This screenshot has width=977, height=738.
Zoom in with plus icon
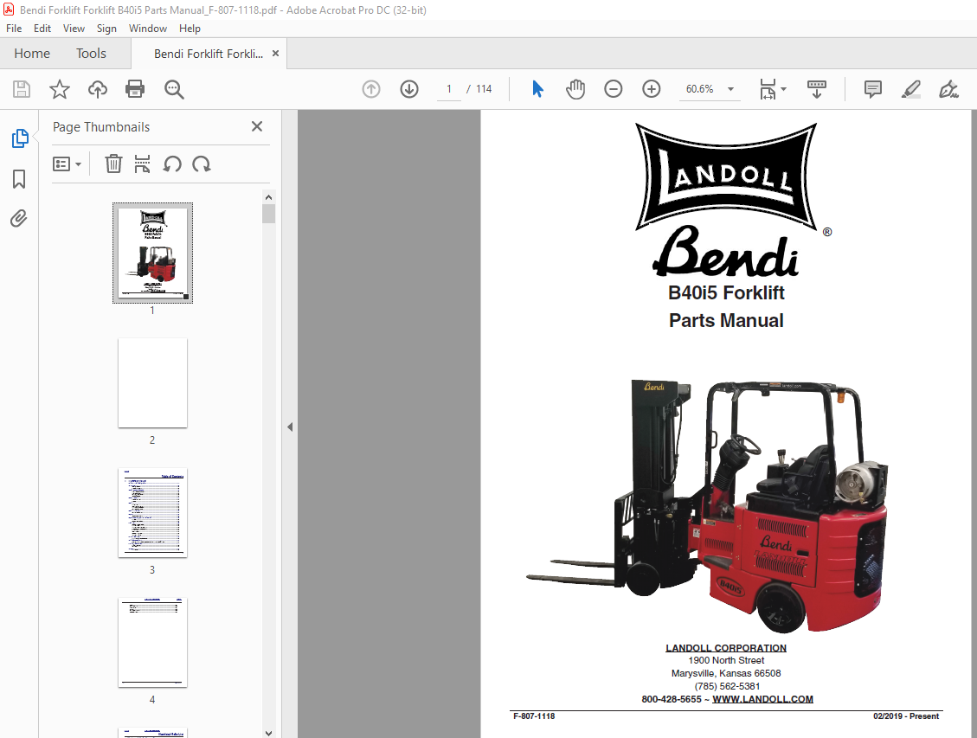[651, 89]
